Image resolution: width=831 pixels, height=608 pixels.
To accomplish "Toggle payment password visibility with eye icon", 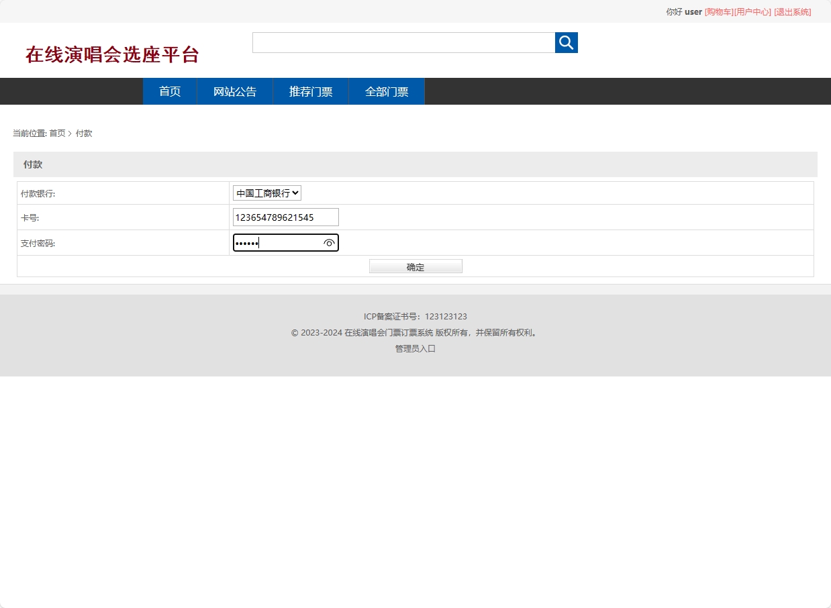I will click(329, 243).
